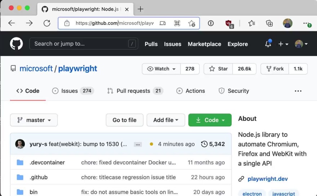View the 278 watchers count
Image resolution: width=317 pixels, height=196 pixels.
190,69
